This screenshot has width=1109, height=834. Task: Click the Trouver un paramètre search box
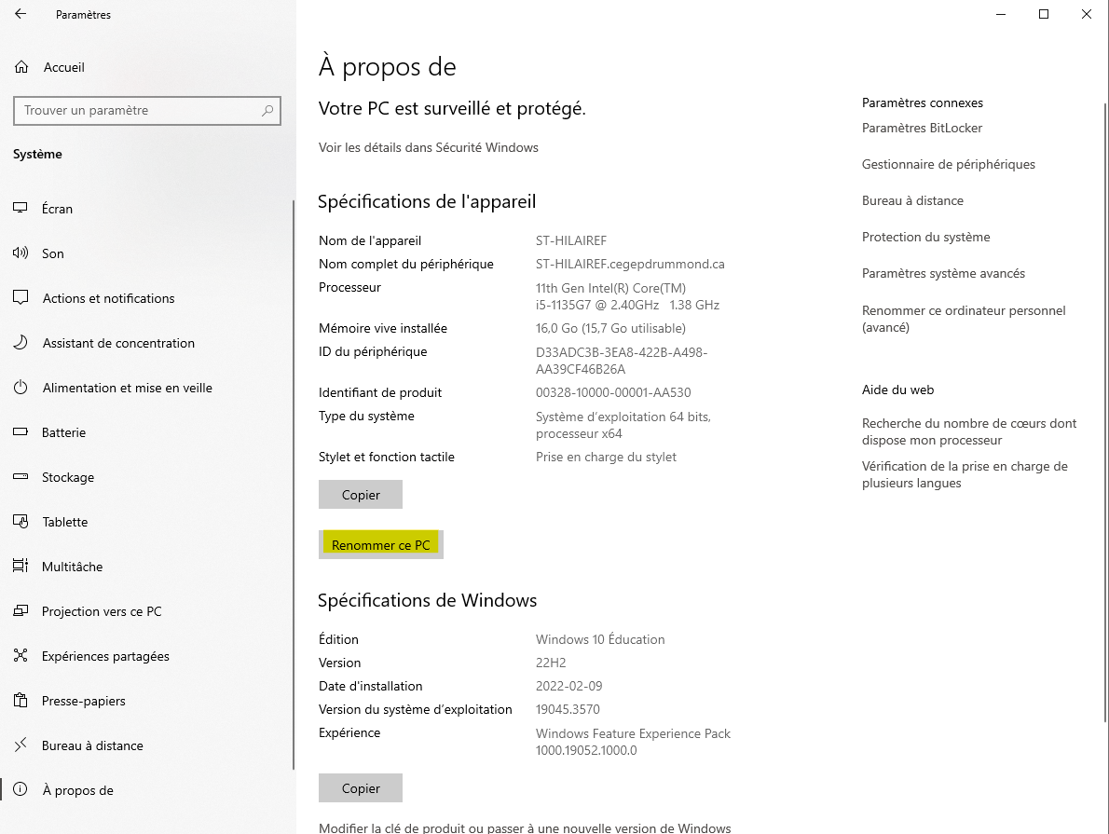(x=146, y=111)
